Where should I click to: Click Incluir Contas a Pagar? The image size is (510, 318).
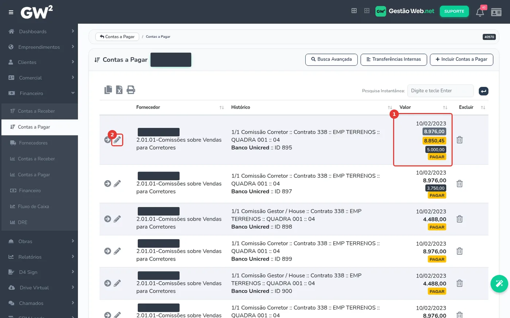click(x=462, y=60)
